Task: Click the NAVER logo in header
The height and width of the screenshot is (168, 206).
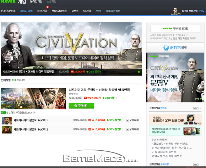Action: click(8, 1)
